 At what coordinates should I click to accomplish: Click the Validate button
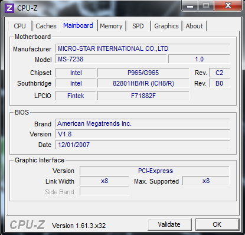(x=169, y=224)
